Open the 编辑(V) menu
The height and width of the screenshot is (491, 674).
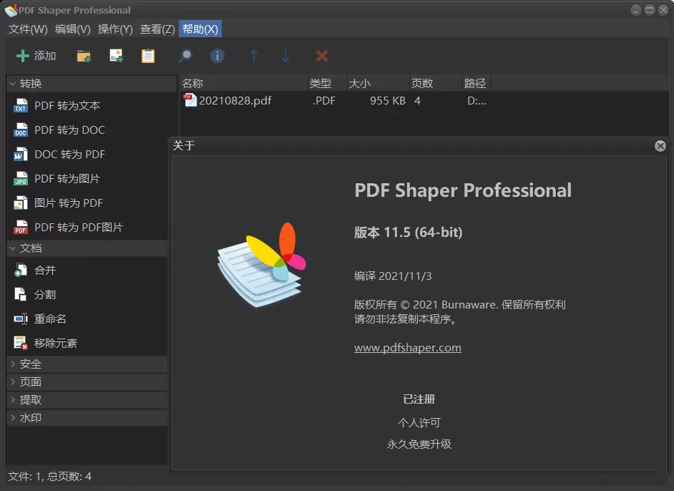(x=73, y=29)
